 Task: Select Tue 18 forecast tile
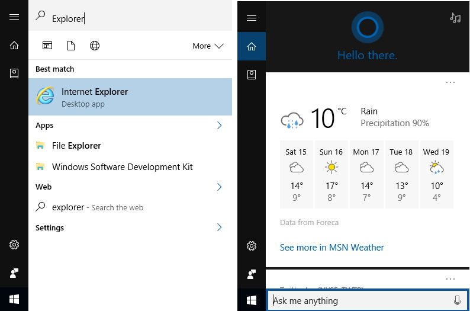pyautogui.click(x=401, y=174)
